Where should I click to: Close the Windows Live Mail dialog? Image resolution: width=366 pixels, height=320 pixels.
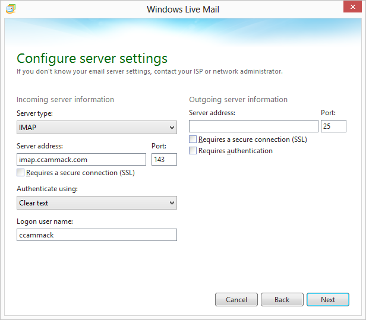click(x=352, y=7)
